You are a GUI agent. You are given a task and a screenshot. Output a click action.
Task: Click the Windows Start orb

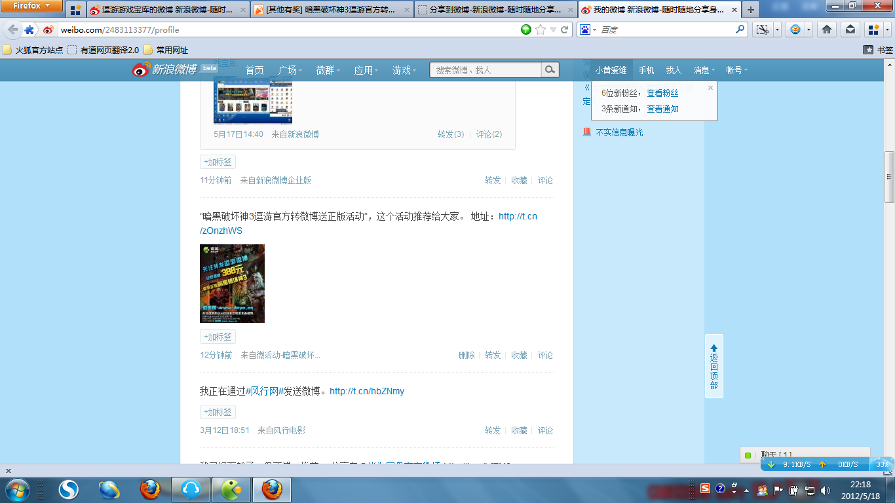tap(18, 489)
